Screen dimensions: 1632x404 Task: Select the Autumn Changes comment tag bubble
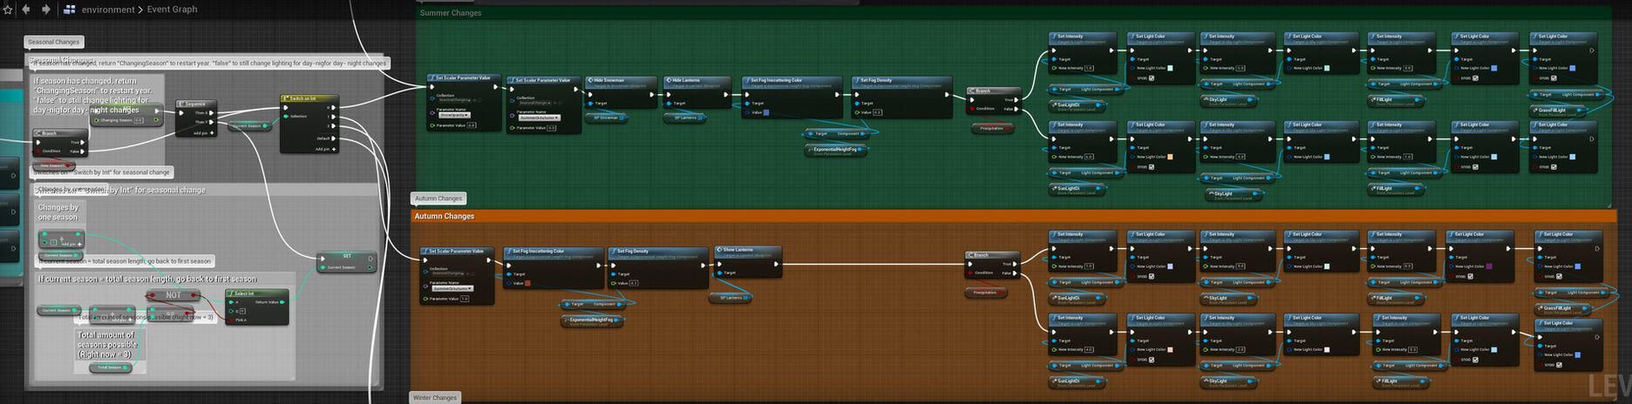(439, 199)
